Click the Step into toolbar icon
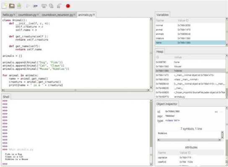 pyautogui.click(x=51, y=6)
